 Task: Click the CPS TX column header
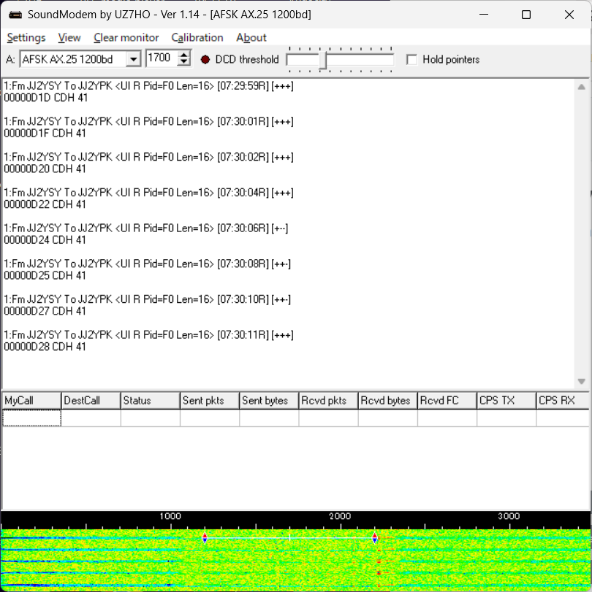click(506, 401)
